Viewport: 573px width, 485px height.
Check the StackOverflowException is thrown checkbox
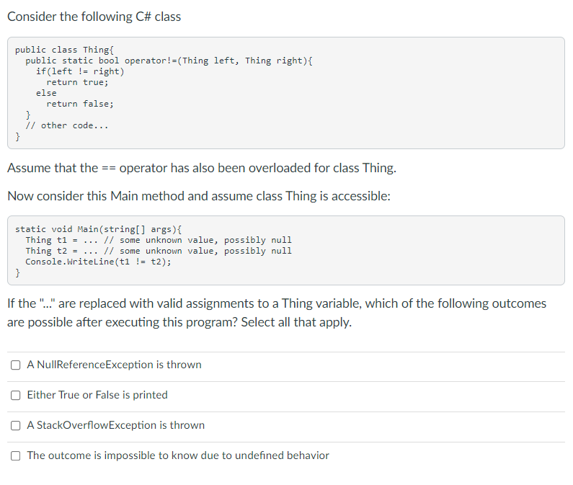click(x=15, y=426)
